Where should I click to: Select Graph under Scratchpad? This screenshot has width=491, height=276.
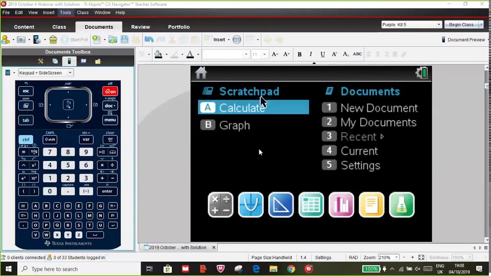click(x=225, y=125)
